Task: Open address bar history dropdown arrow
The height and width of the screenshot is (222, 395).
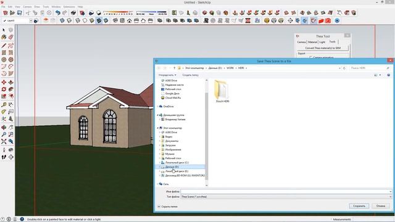Action: (x=339, y=68)
